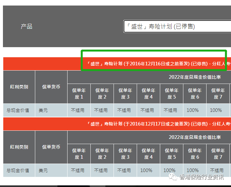The image size is (231, 187).
Task: Click 红利类别 header in second table
Action: tap(19, 147)
